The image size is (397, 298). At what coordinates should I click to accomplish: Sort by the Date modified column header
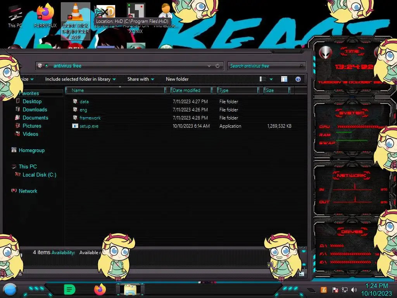pyautogui.click(x=191, y=90)
